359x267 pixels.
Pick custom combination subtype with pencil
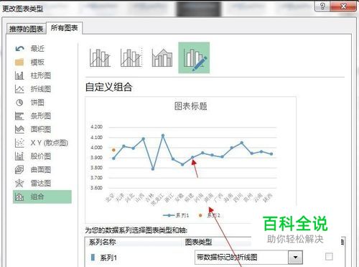(x=194, y=58)
